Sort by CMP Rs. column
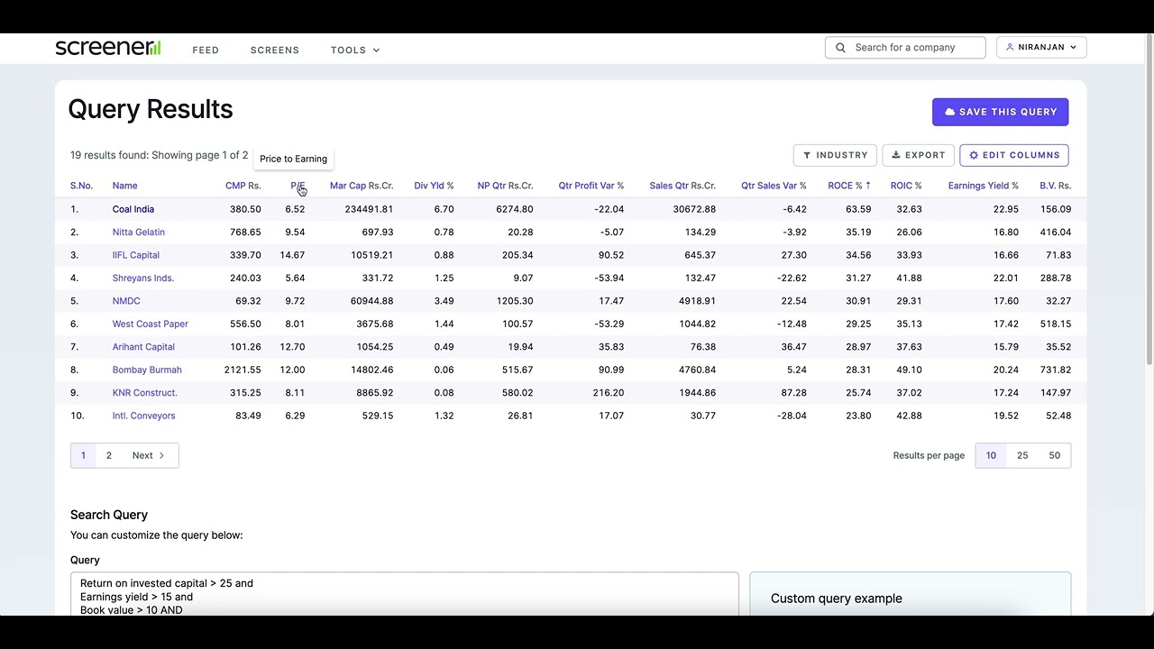This screenshot has height=649, width=1154. [243, 186]
